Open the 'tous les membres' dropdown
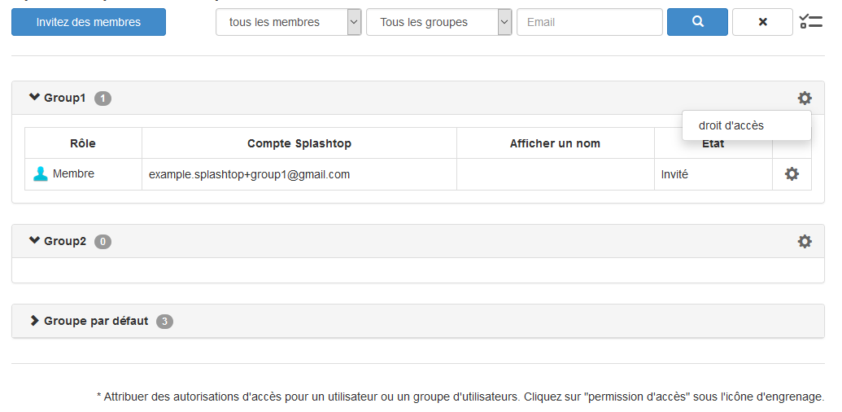Image resolution: width=842 pixels, height=412 pixels. [x=288, y=22]
